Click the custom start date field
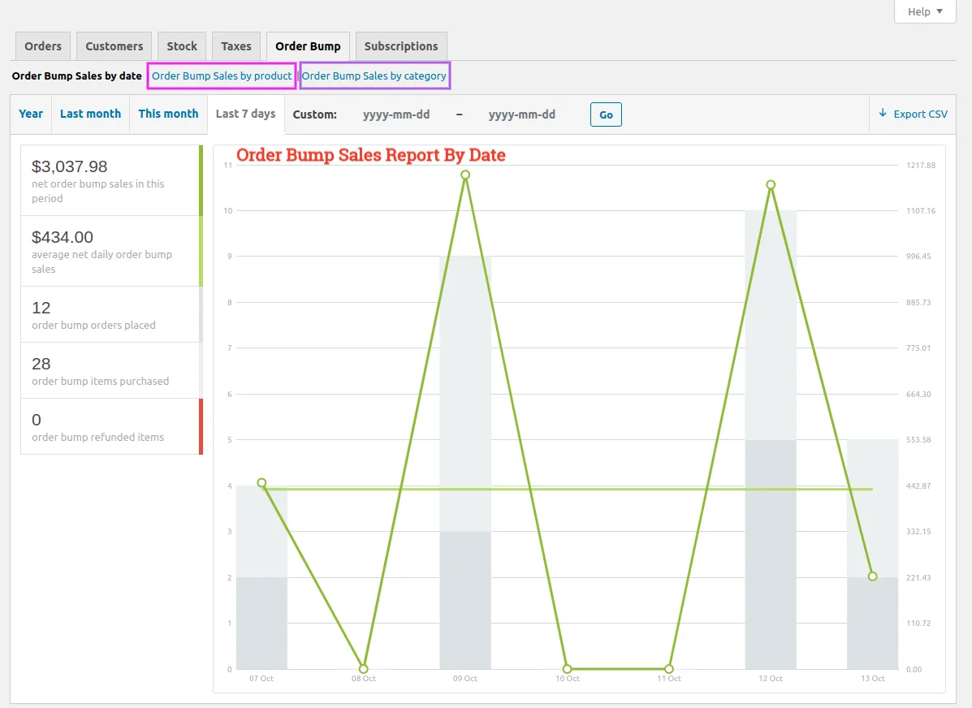Screen dimensions: 972x708 pyautogui.click(x=397, y=114)
